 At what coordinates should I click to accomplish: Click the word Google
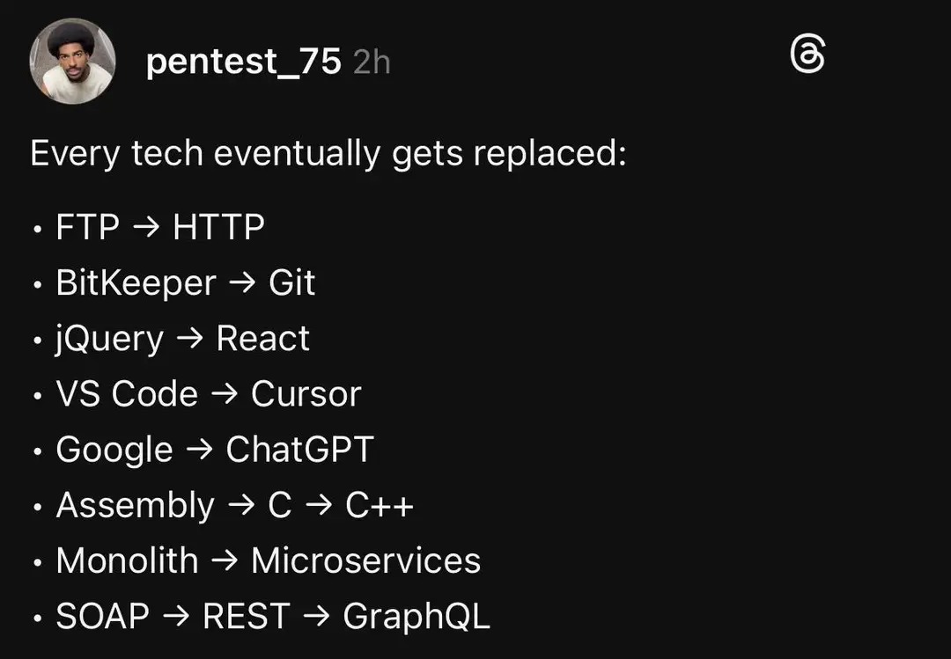coord(114,450)
